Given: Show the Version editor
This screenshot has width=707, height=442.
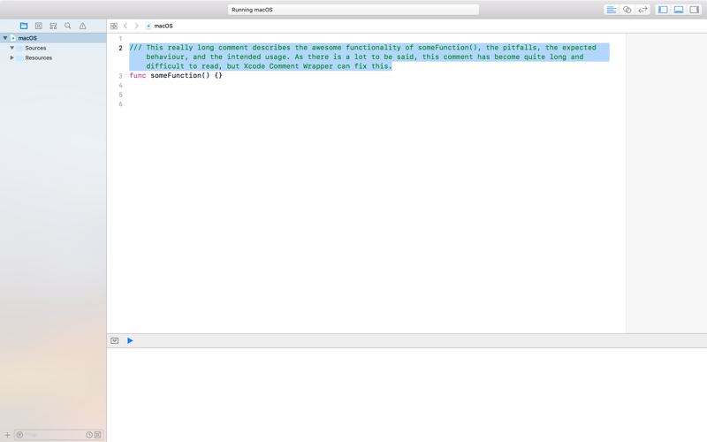Looking at the screenshot, I should coord(642,10).
